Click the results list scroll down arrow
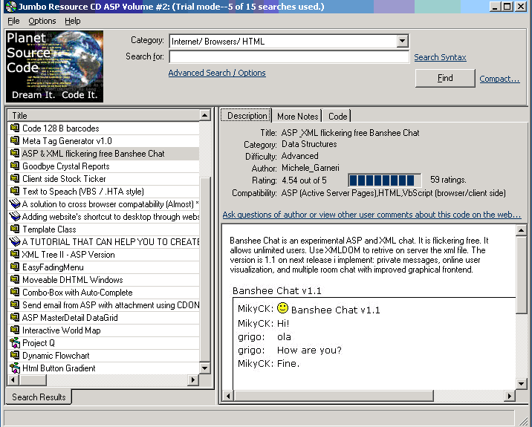Screen dimensions: 532x427 click(204, 368)
